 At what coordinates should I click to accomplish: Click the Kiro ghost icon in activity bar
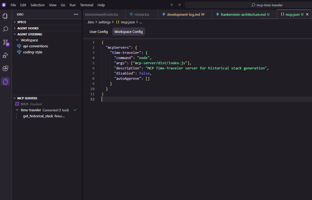(5, 81)
